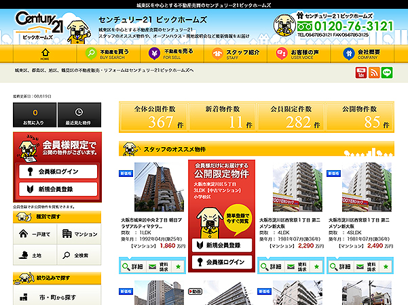Go to スタッフ紹介 STAFF page
The image size is (408, 305).
(236, 54)
